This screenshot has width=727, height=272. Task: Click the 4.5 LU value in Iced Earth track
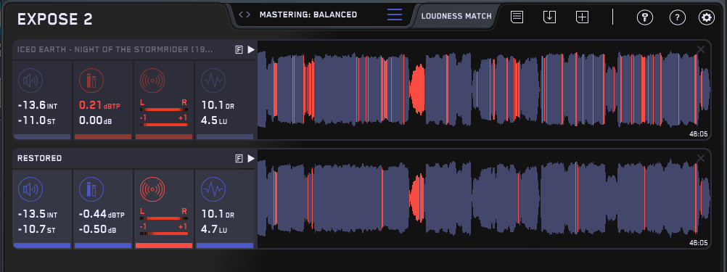click(x=214, y=121)
